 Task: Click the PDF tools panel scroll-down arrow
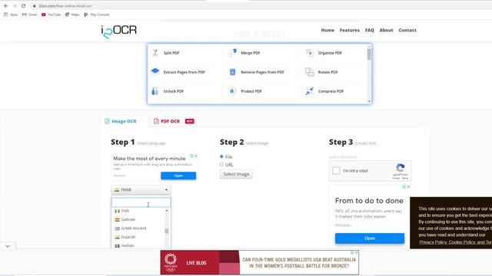click(x=369, y=101)
